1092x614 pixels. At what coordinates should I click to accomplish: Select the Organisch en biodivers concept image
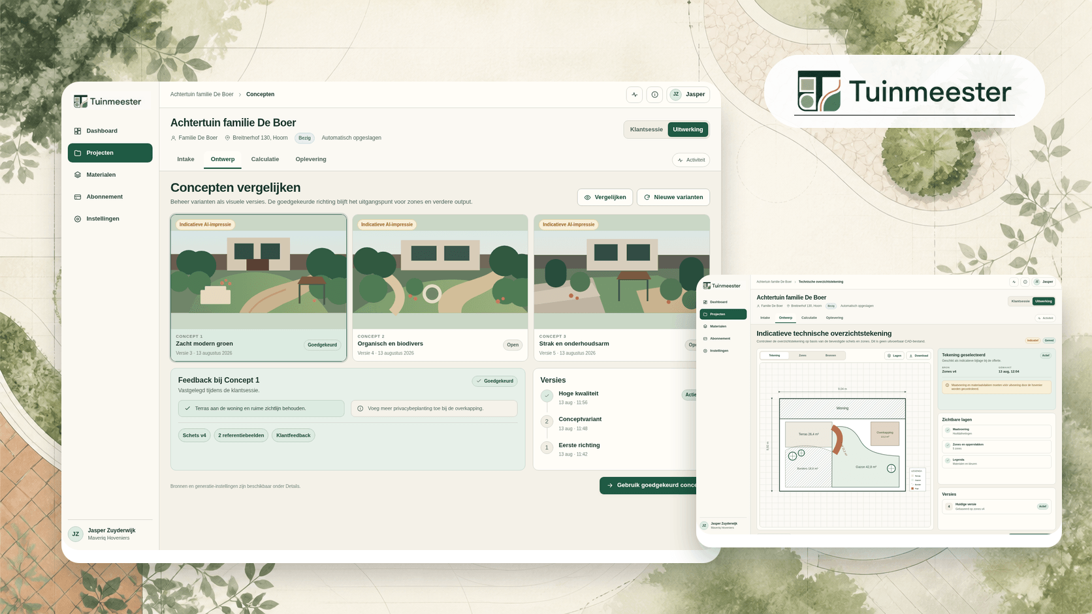tap(440, 272)
